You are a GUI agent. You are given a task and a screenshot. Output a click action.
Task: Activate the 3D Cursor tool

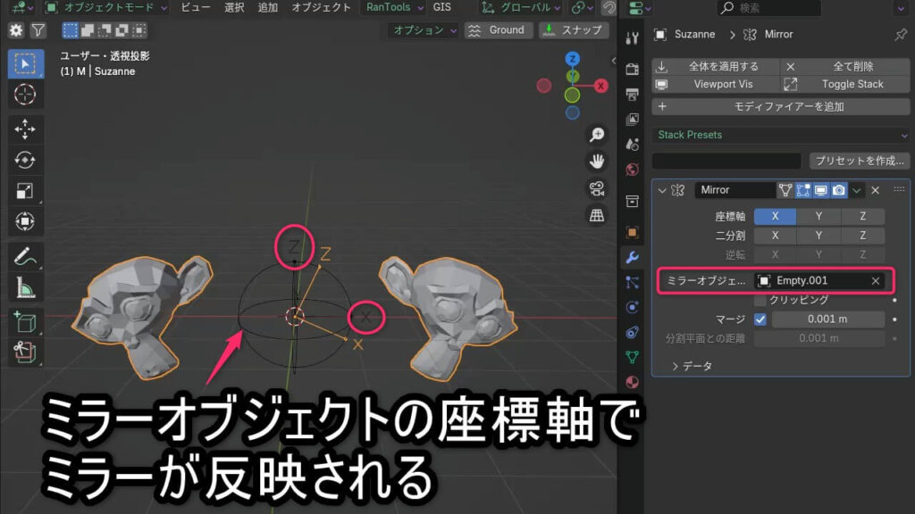[x=25, y=94]
